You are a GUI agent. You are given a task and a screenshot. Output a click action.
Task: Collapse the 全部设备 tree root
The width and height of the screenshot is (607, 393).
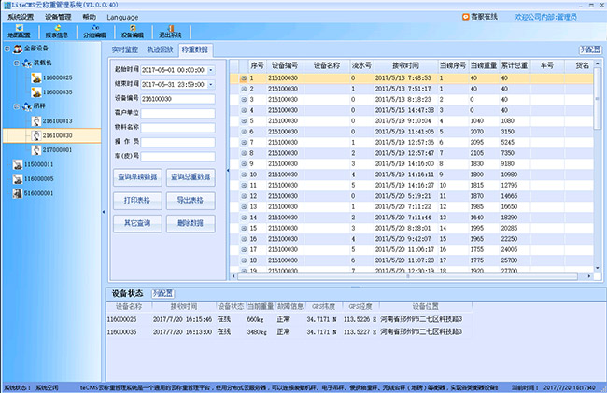pyautogui.click(x=7, y=48)
